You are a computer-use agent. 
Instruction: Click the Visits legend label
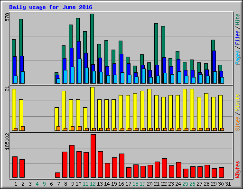pyautogui.click(x=238, y=103)
